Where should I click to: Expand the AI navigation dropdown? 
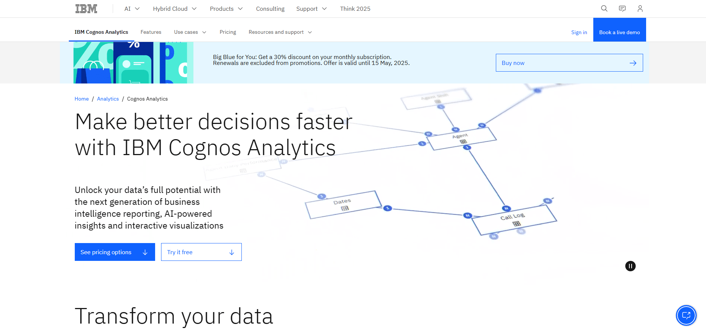(131, 9)
